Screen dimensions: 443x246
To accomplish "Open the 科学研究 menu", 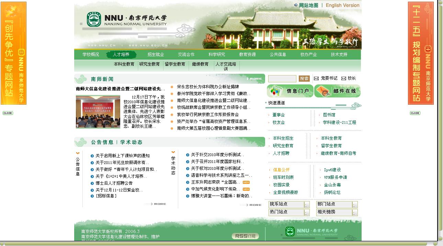I will (x=217, y=55).
